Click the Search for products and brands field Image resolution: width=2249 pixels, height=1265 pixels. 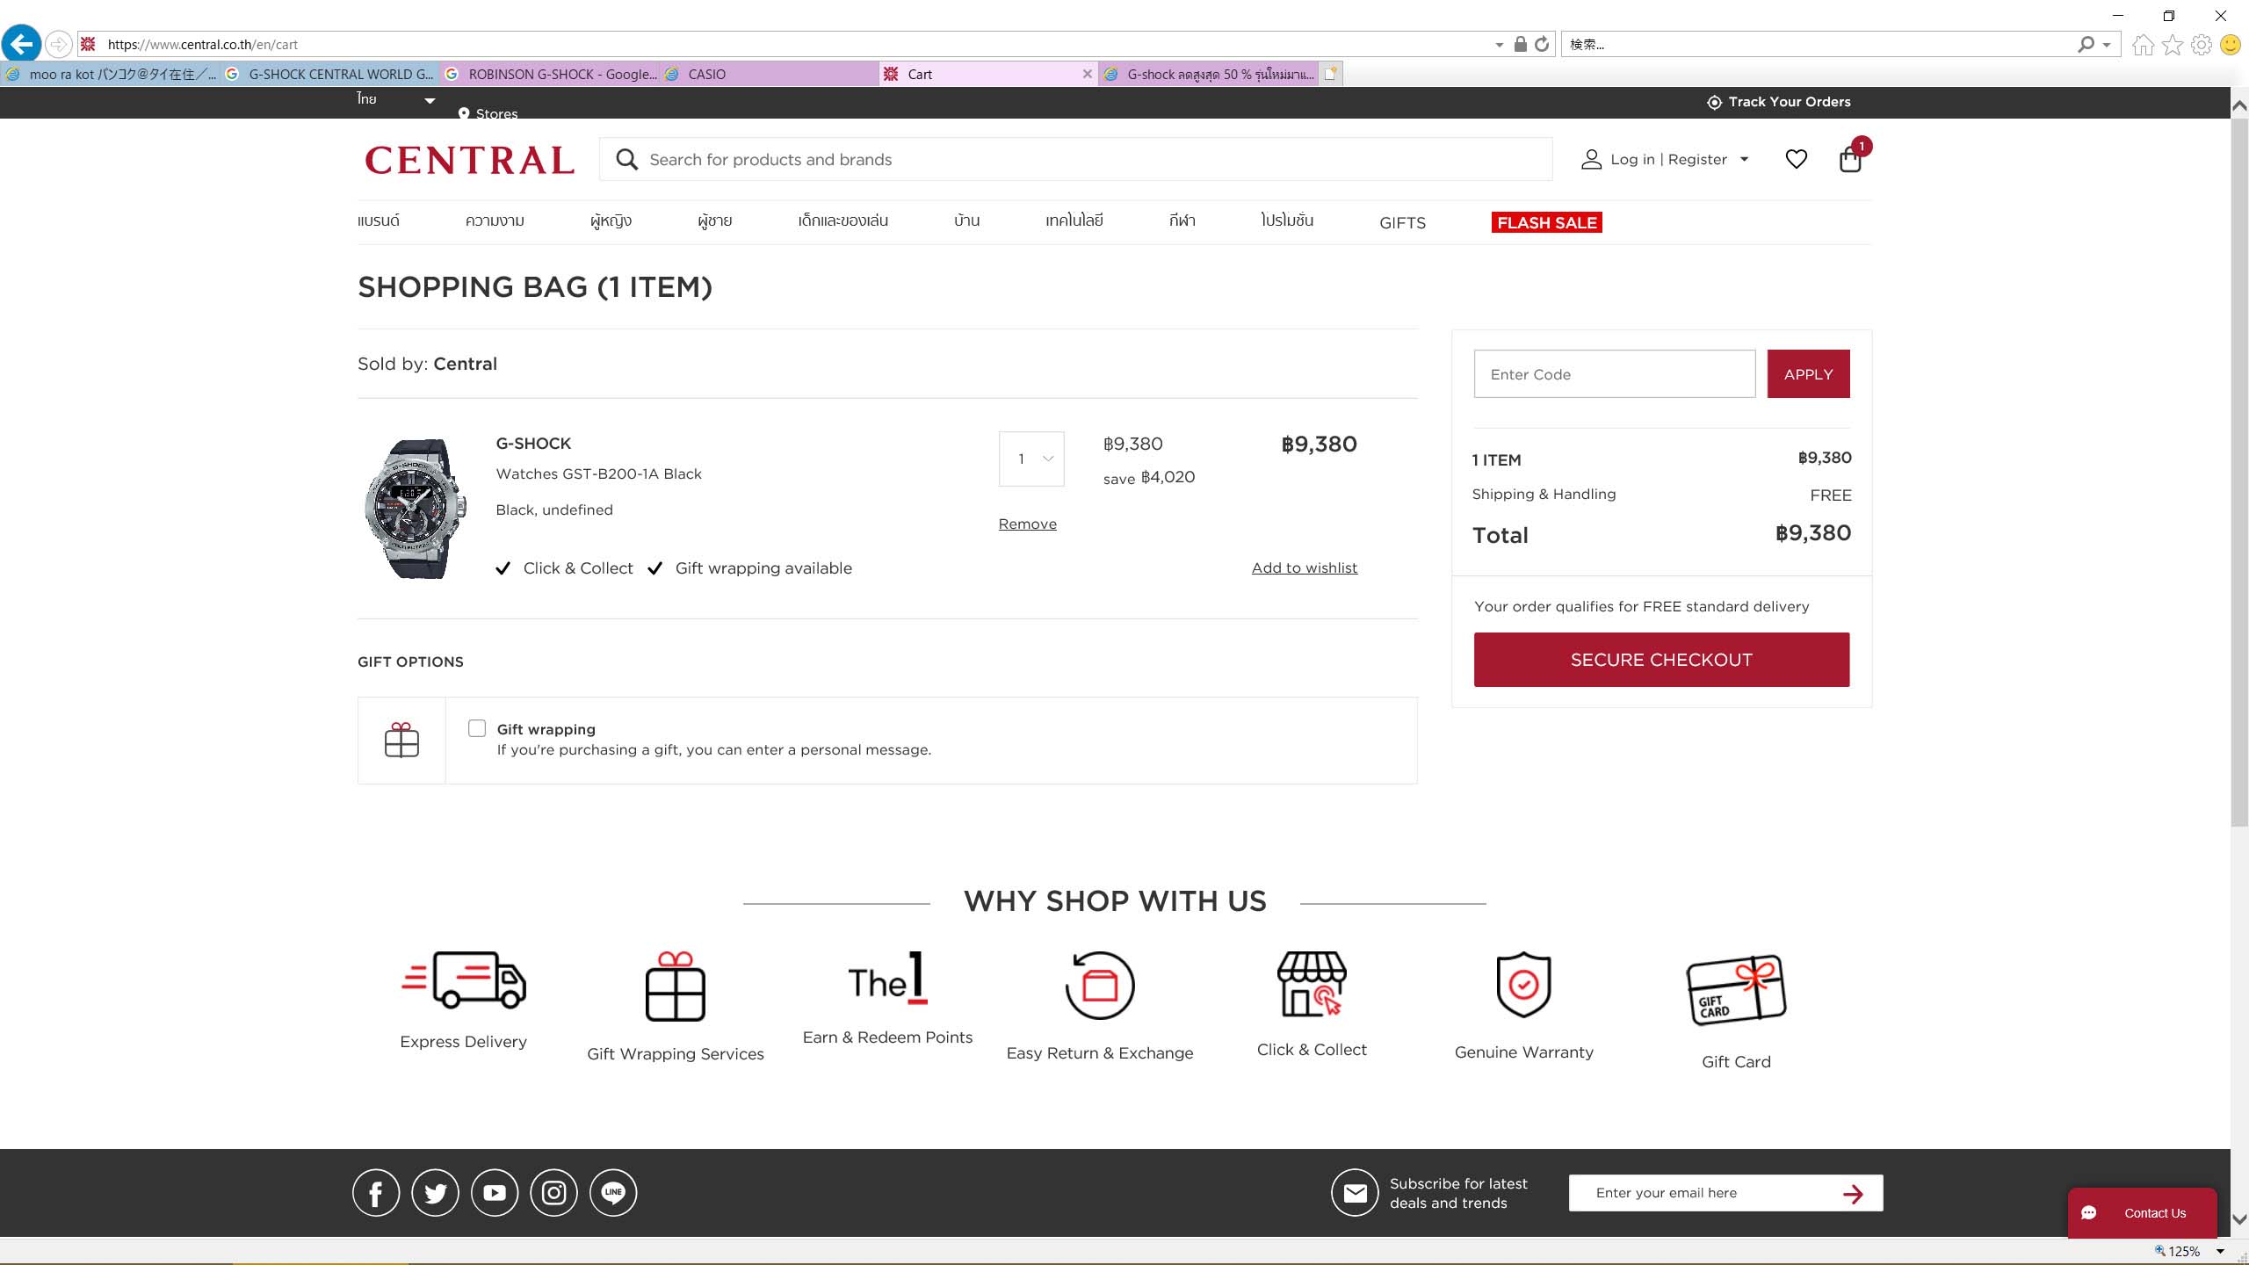(1075, 159)
